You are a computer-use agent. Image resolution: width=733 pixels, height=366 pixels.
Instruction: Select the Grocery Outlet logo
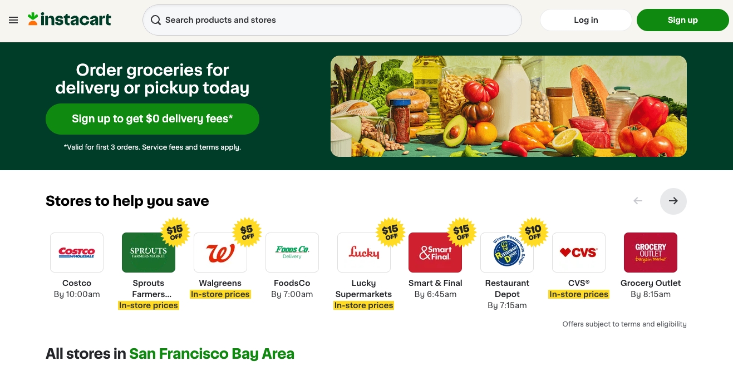[651, 253]
